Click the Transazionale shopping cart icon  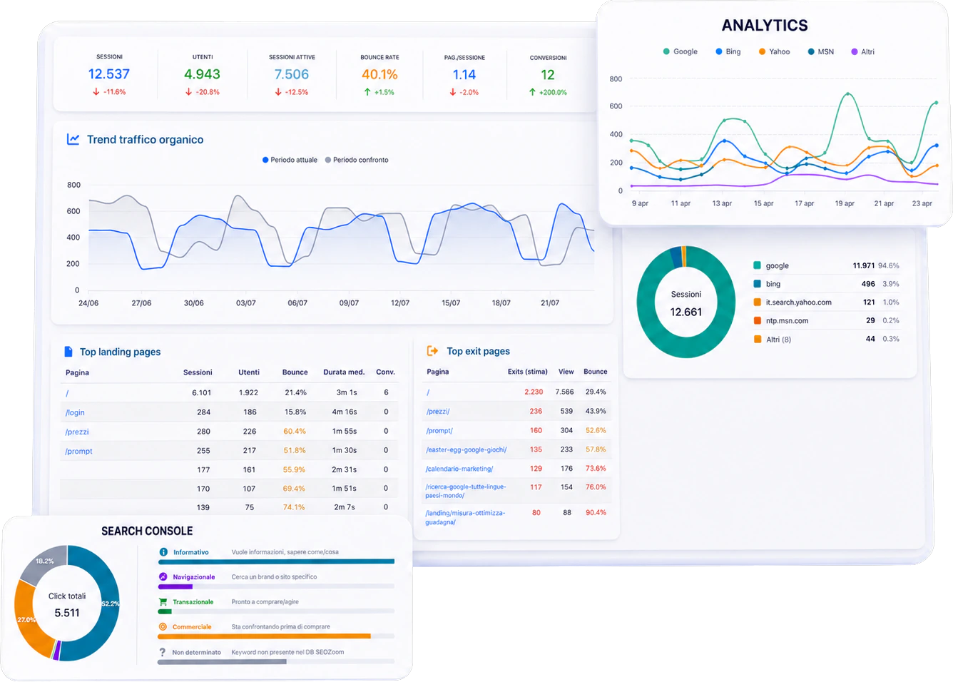163,602
